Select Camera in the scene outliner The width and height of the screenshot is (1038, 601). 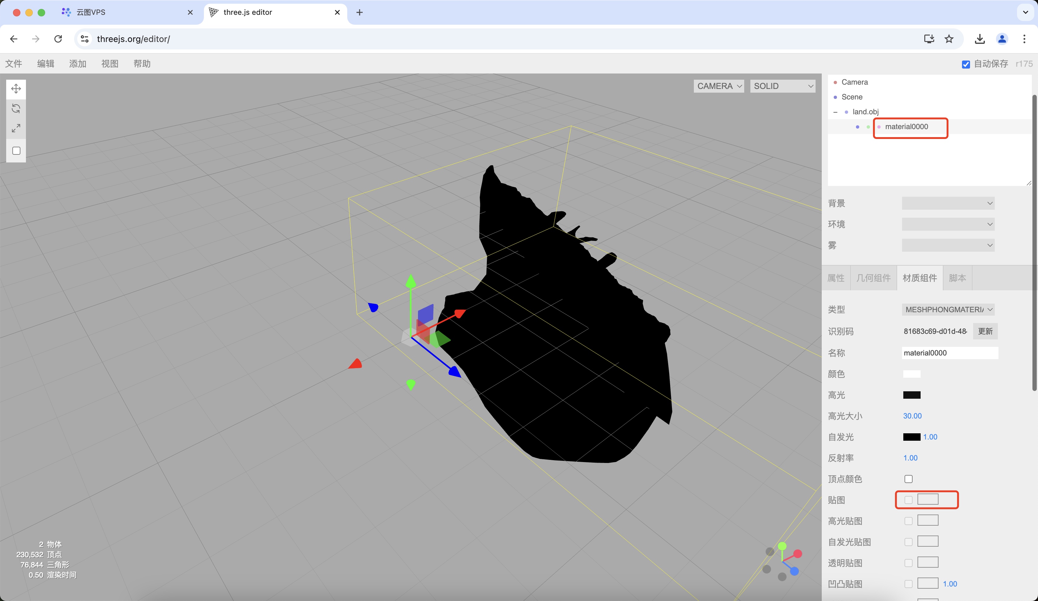click(x=855, y=82)
